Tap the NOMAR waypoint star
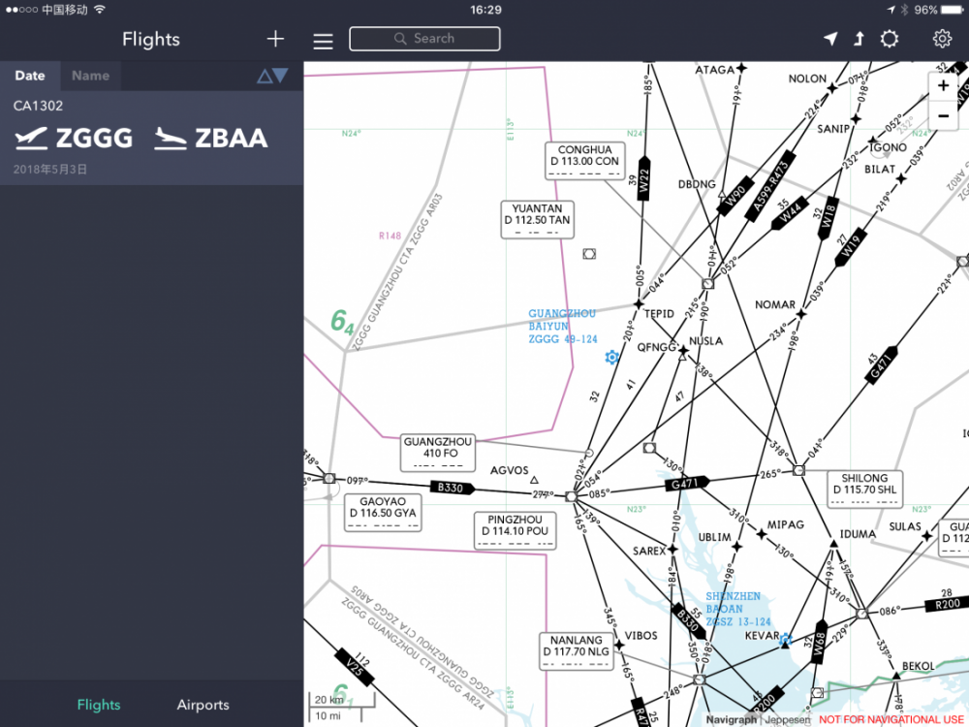This screenshot has width=969, height=727. (x=801, y=314)
